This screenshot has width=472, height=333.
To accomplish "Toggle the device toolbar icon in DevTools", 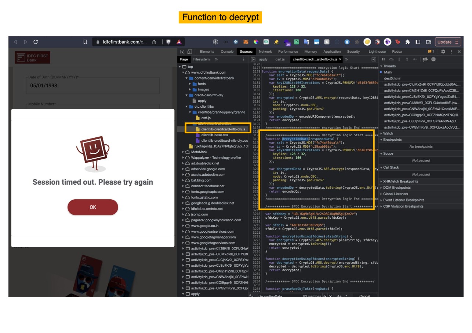I will point(189,52).
